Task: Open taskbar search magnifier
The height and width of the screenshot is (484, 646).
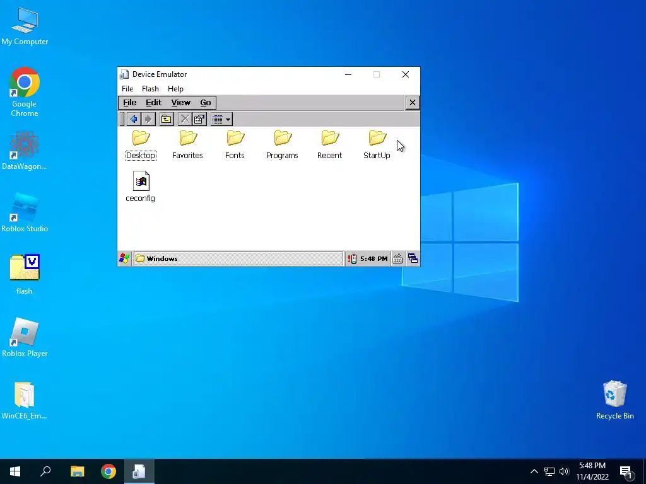Action: pos(45,471)
